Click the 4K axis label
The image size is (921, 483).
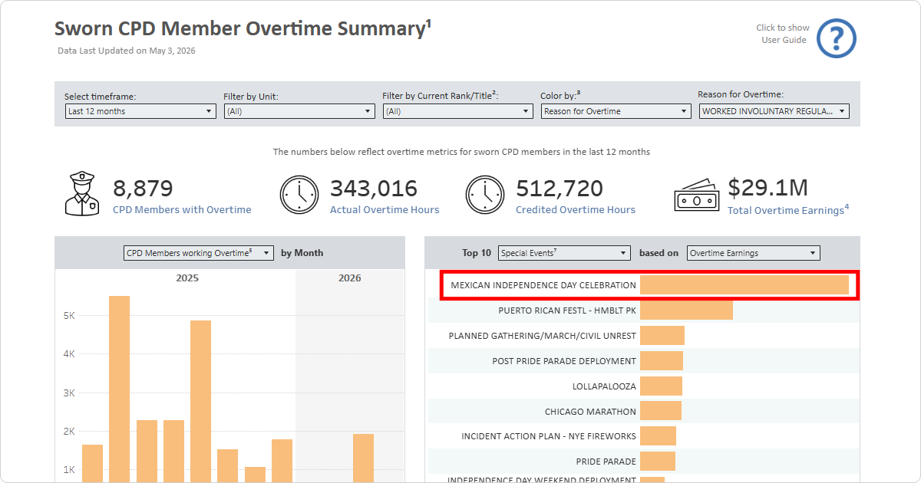(x=68, y=354)
